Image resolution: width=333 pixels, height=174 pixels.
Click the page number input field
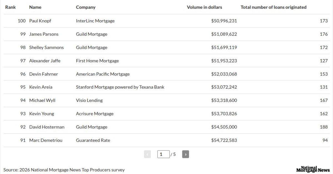pos(163,154)
